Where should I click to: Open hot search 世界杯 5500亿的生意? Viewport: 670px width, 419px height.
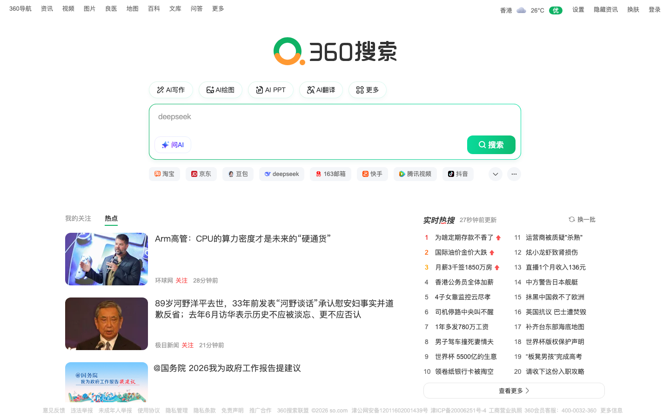coord(466,357)
